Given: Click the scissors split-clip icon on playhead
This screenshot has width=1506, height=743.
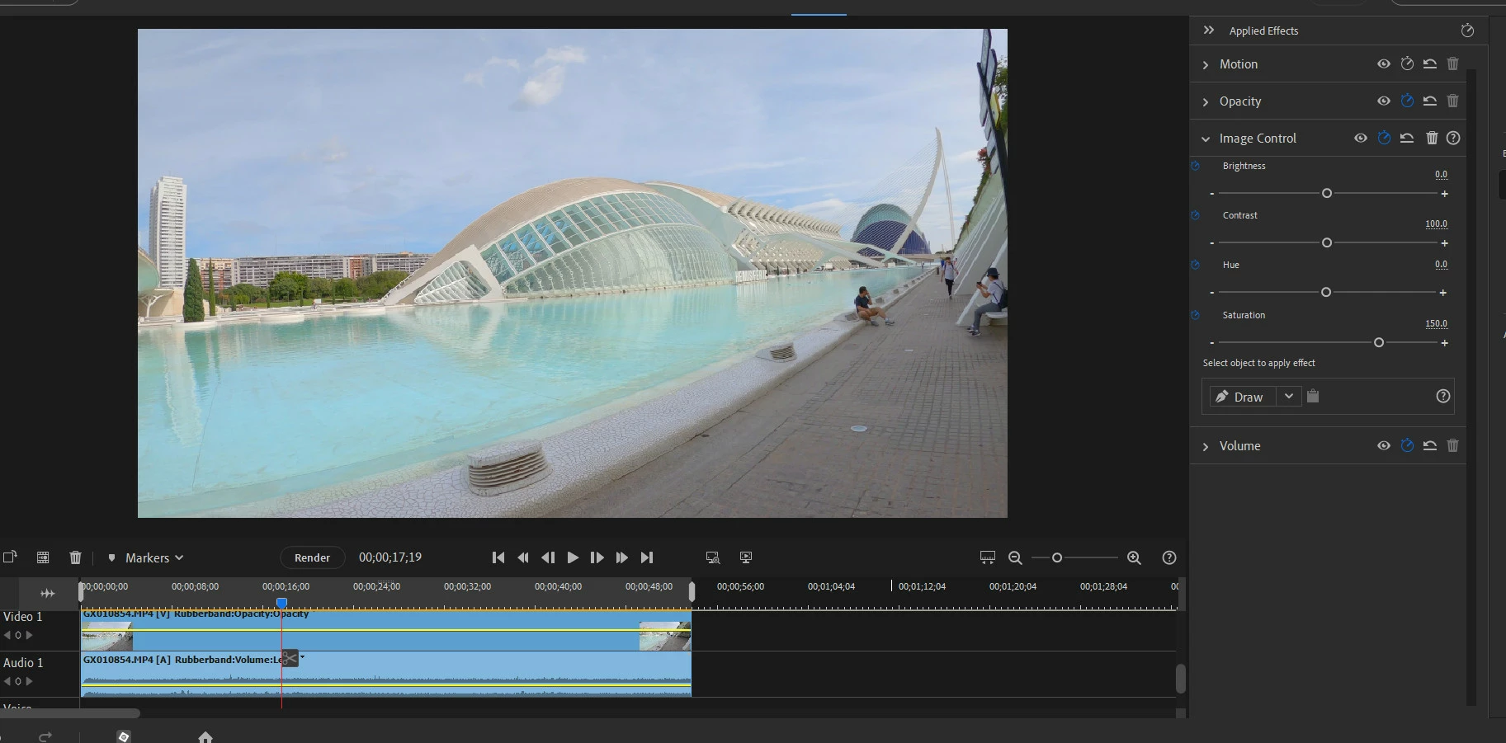Looking at the screenshot, I should click(290, 658).
